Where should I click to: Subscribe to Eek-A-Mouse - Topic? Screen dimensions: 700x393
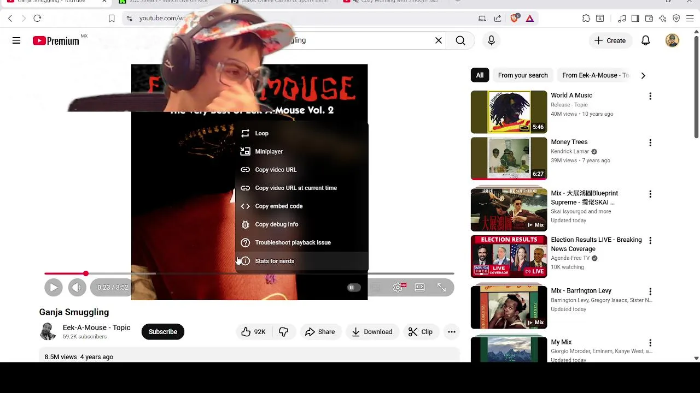coord(163,332)
